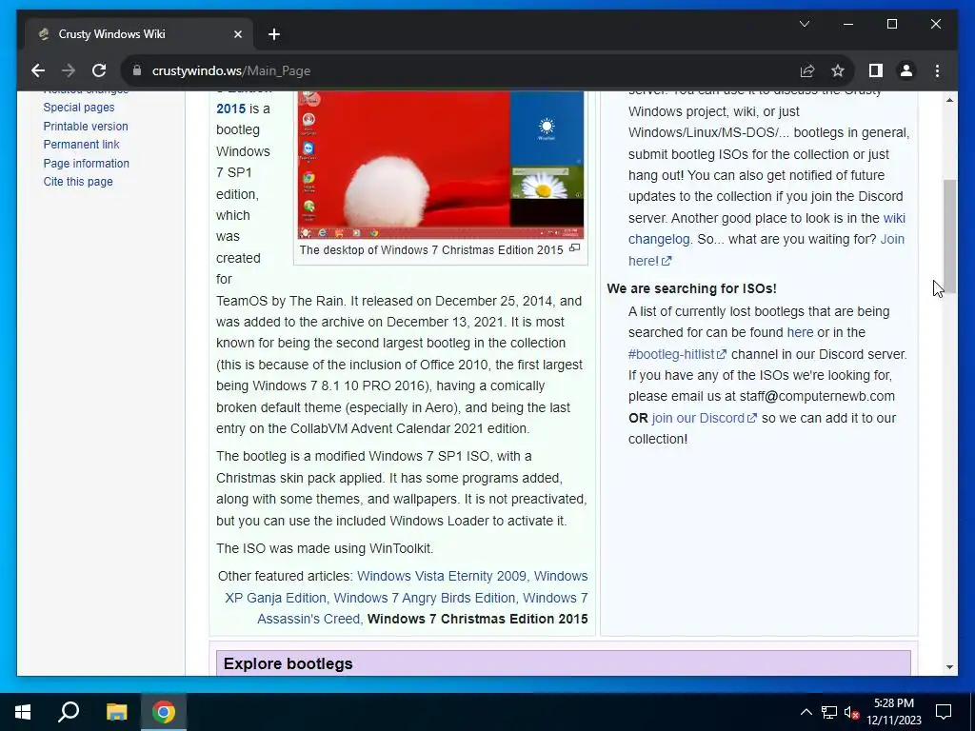Image resolution: width=975 pixels, height=731 pixels.
Task: Open Windows XP Ganja Edition article
Action: (x=275, y=598)
